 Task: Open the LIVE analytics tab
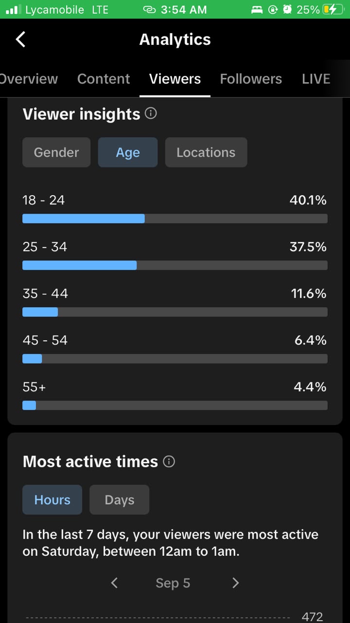(x=316, y=79)
